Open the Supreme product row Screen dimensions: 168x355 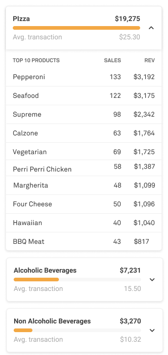[84, 114]
